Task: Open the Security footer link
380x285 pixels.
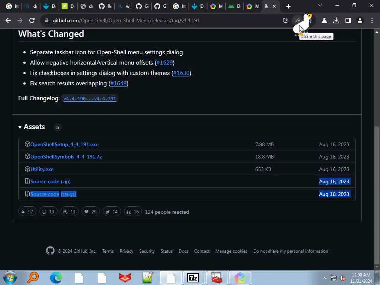Action: pos(147,251)
